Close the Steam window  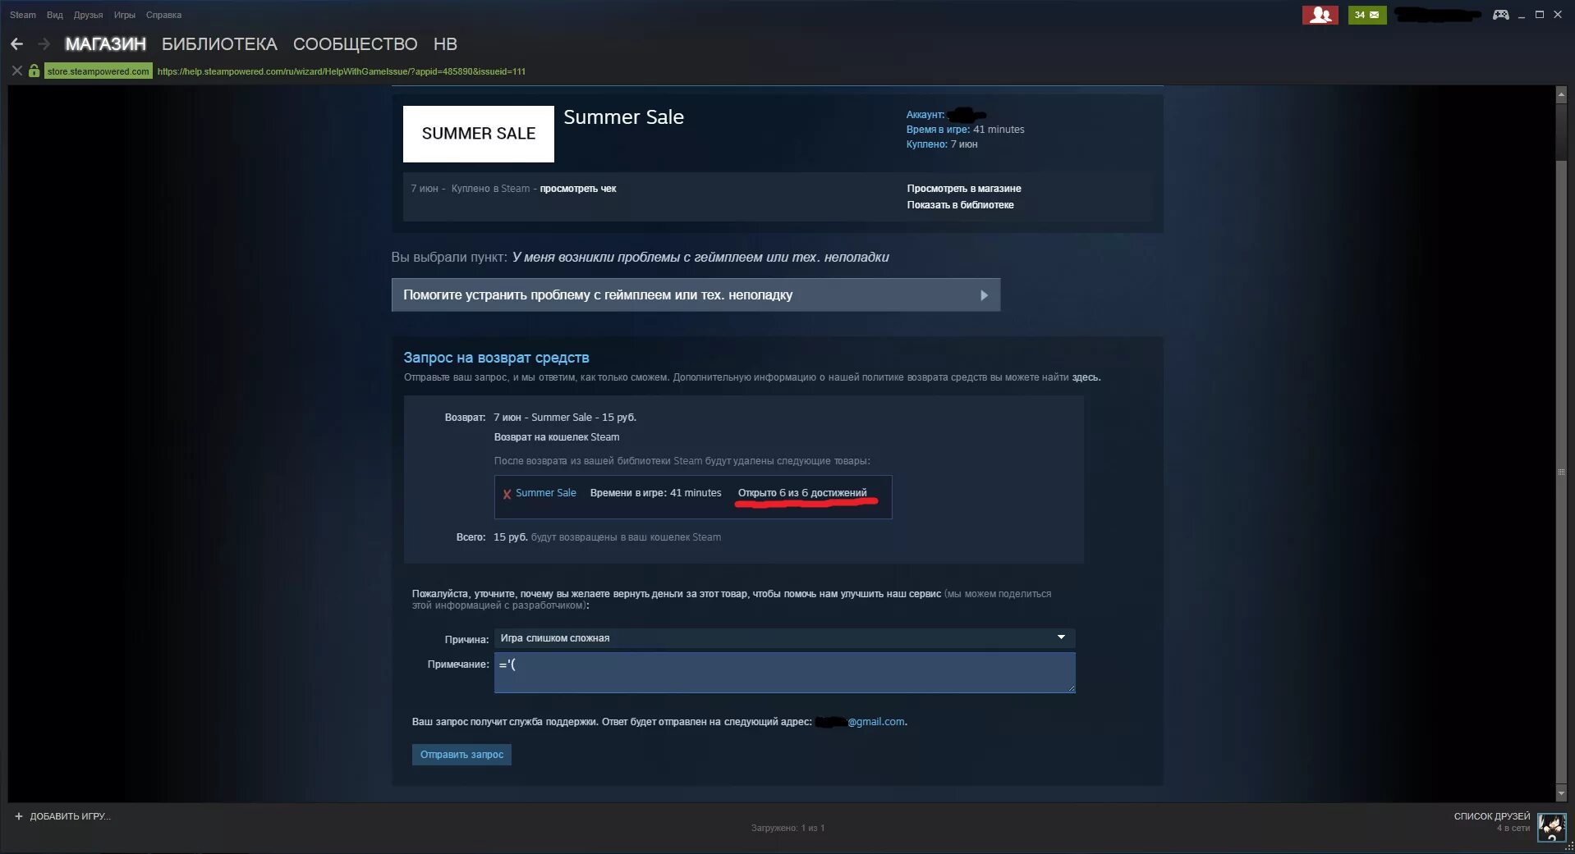[x=1557, y=15]
